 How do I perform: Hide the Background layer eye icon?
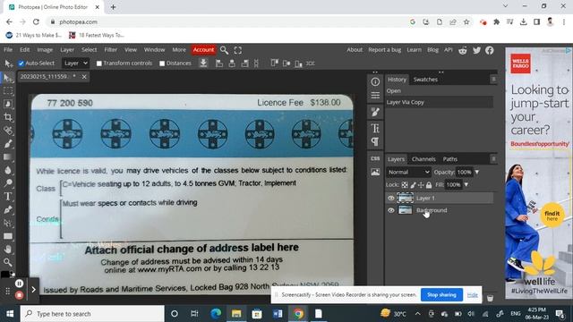pyautogui.click(x=391, y=210)
